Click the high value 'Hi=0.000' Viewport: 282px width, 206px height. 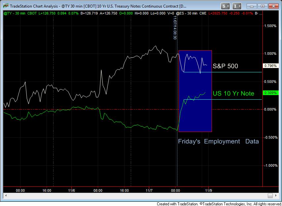[x=142, y=13]
